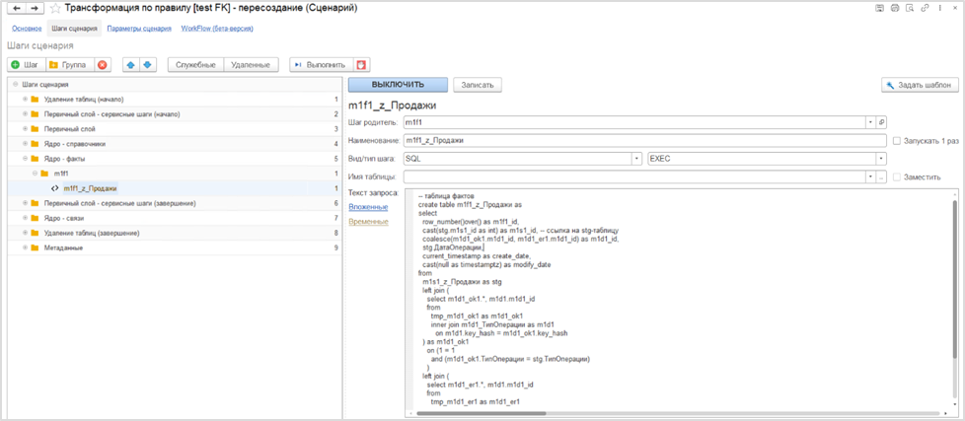
Task: Click the red icon next to Выполнить
Action: 362,65
